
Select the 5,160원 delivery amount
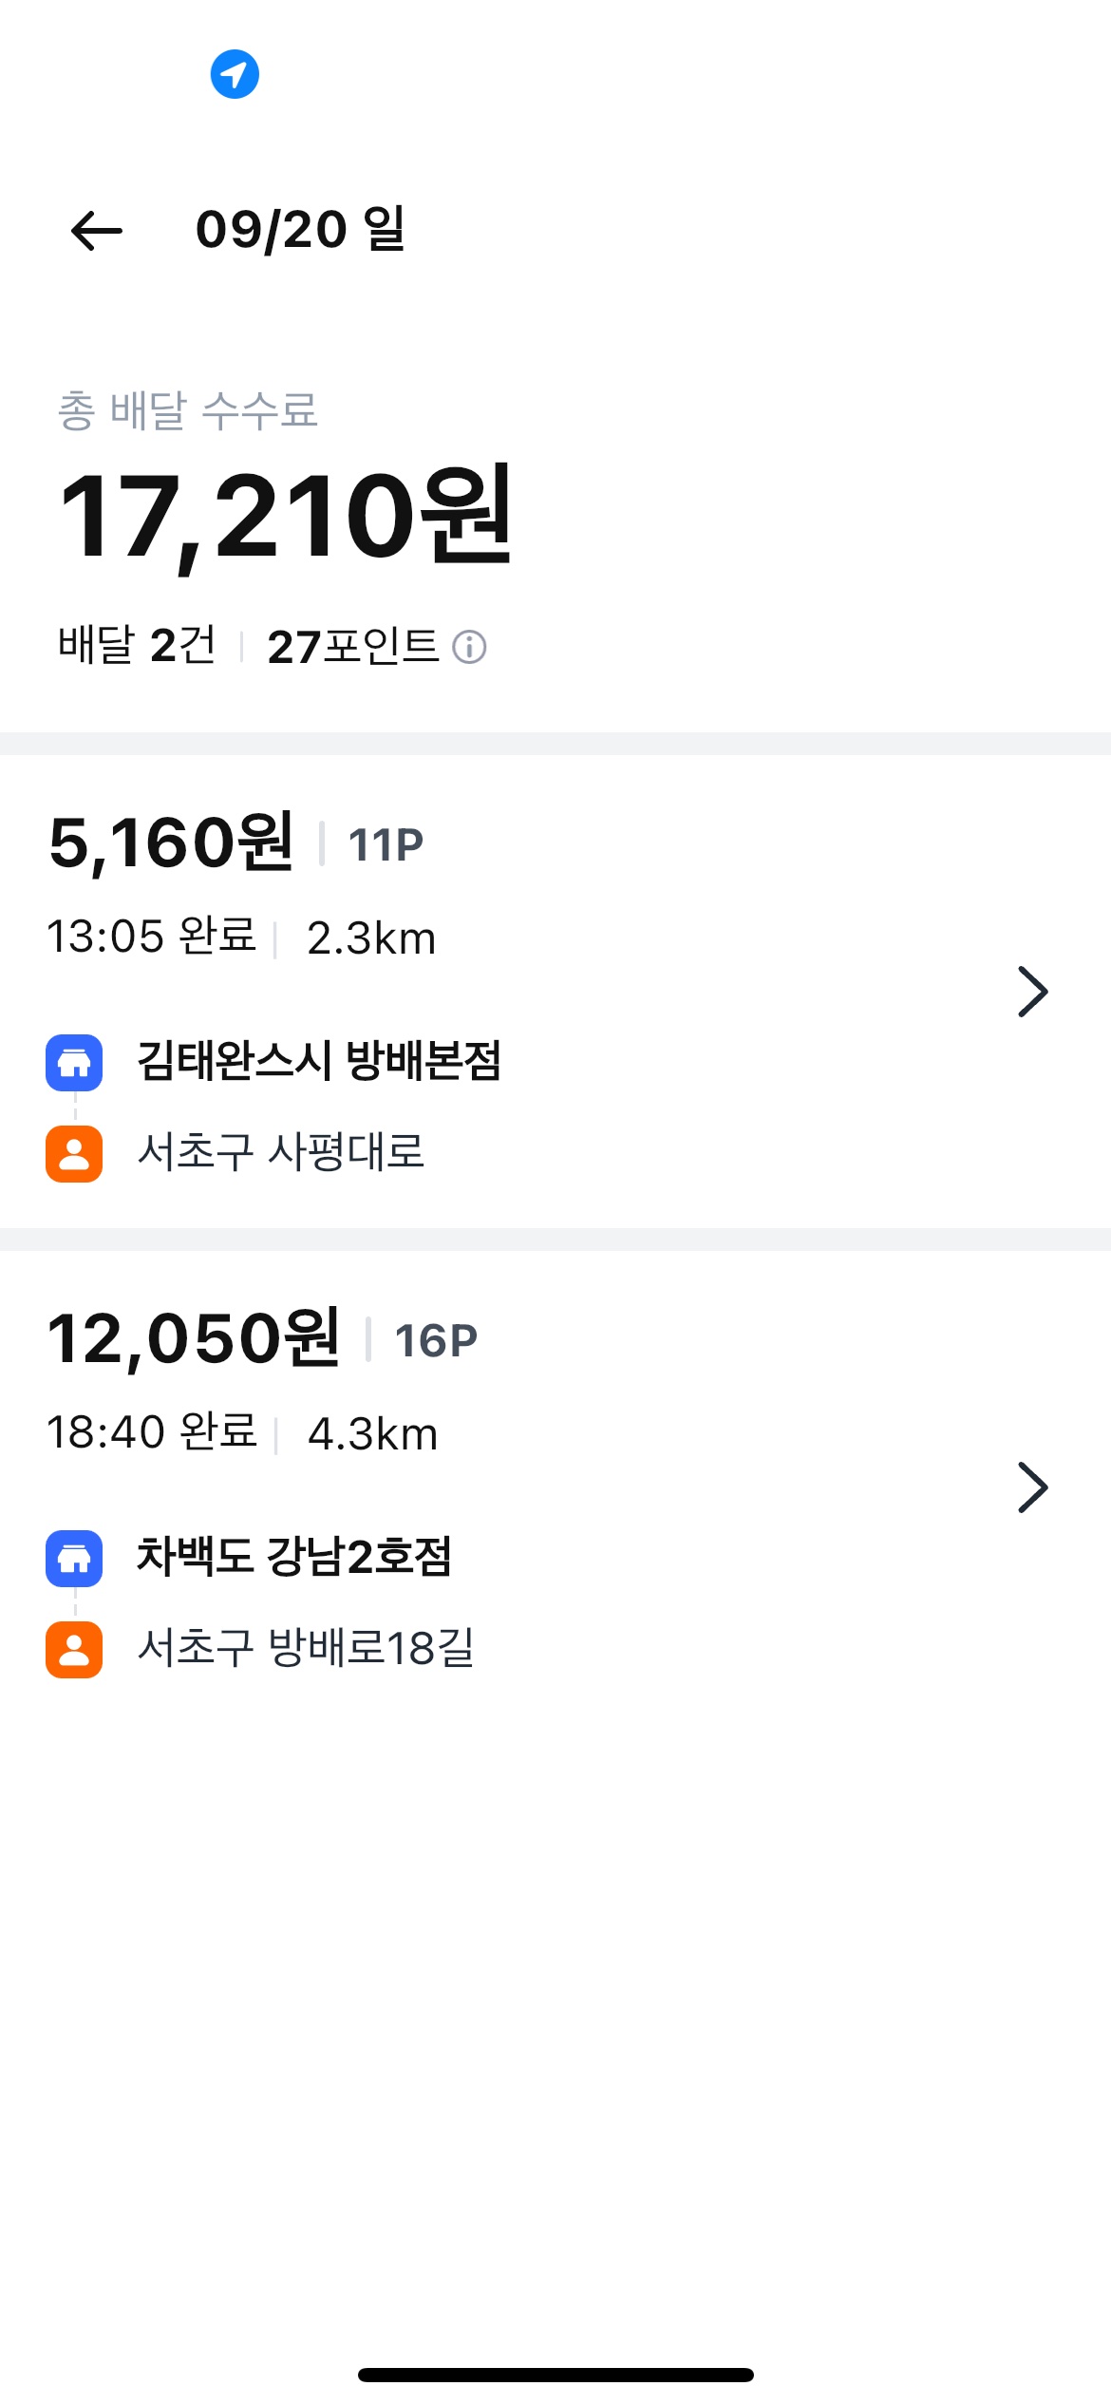click(171, 843)
